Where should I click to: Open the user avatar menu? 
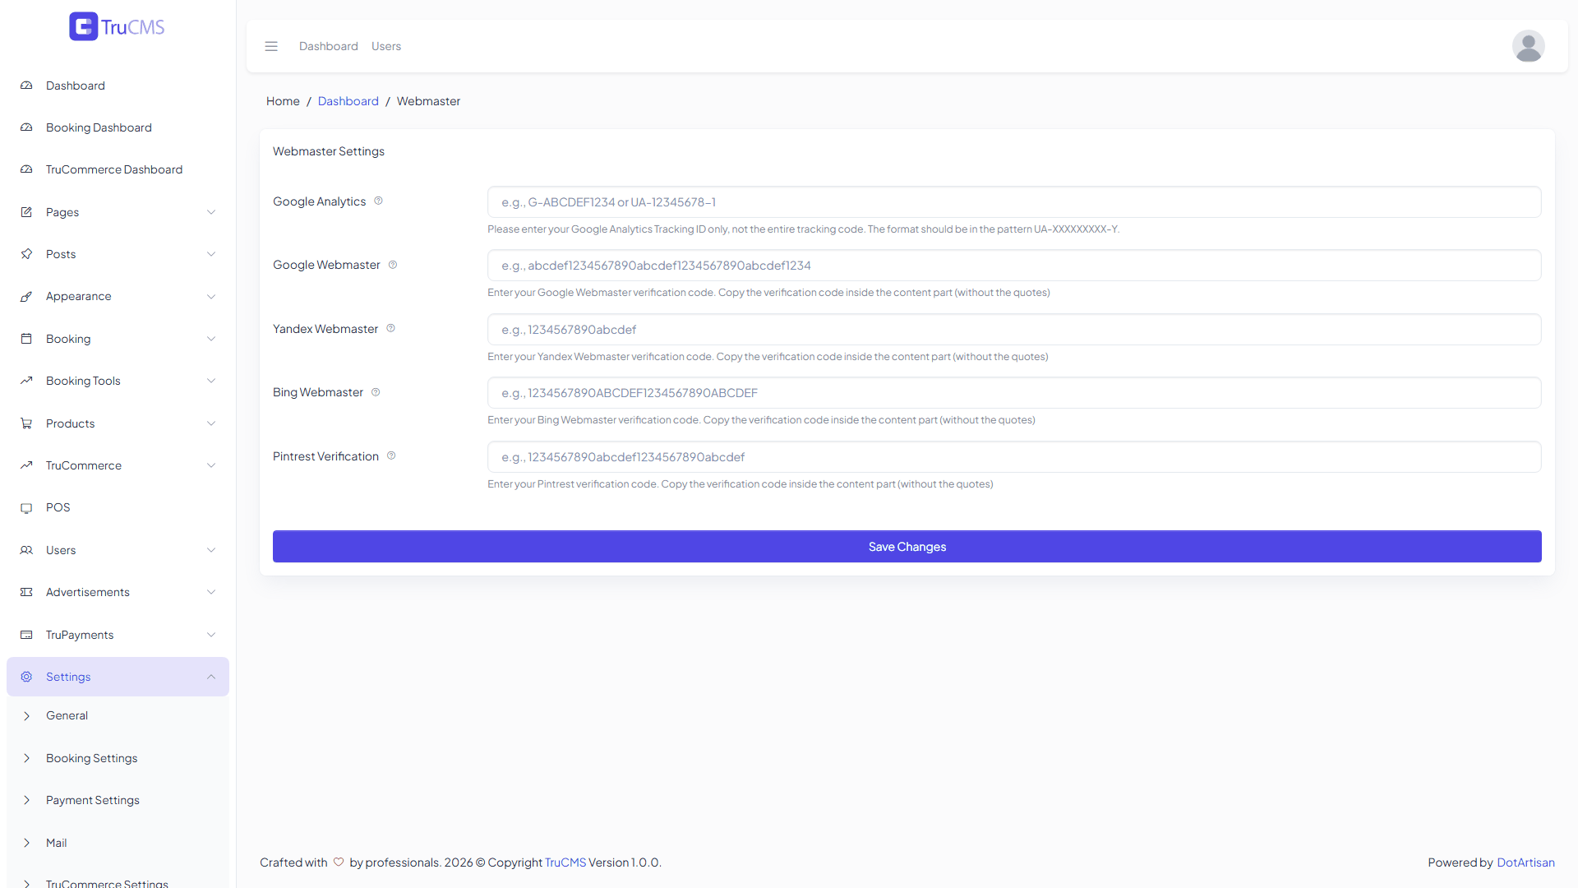point(1528,46)
